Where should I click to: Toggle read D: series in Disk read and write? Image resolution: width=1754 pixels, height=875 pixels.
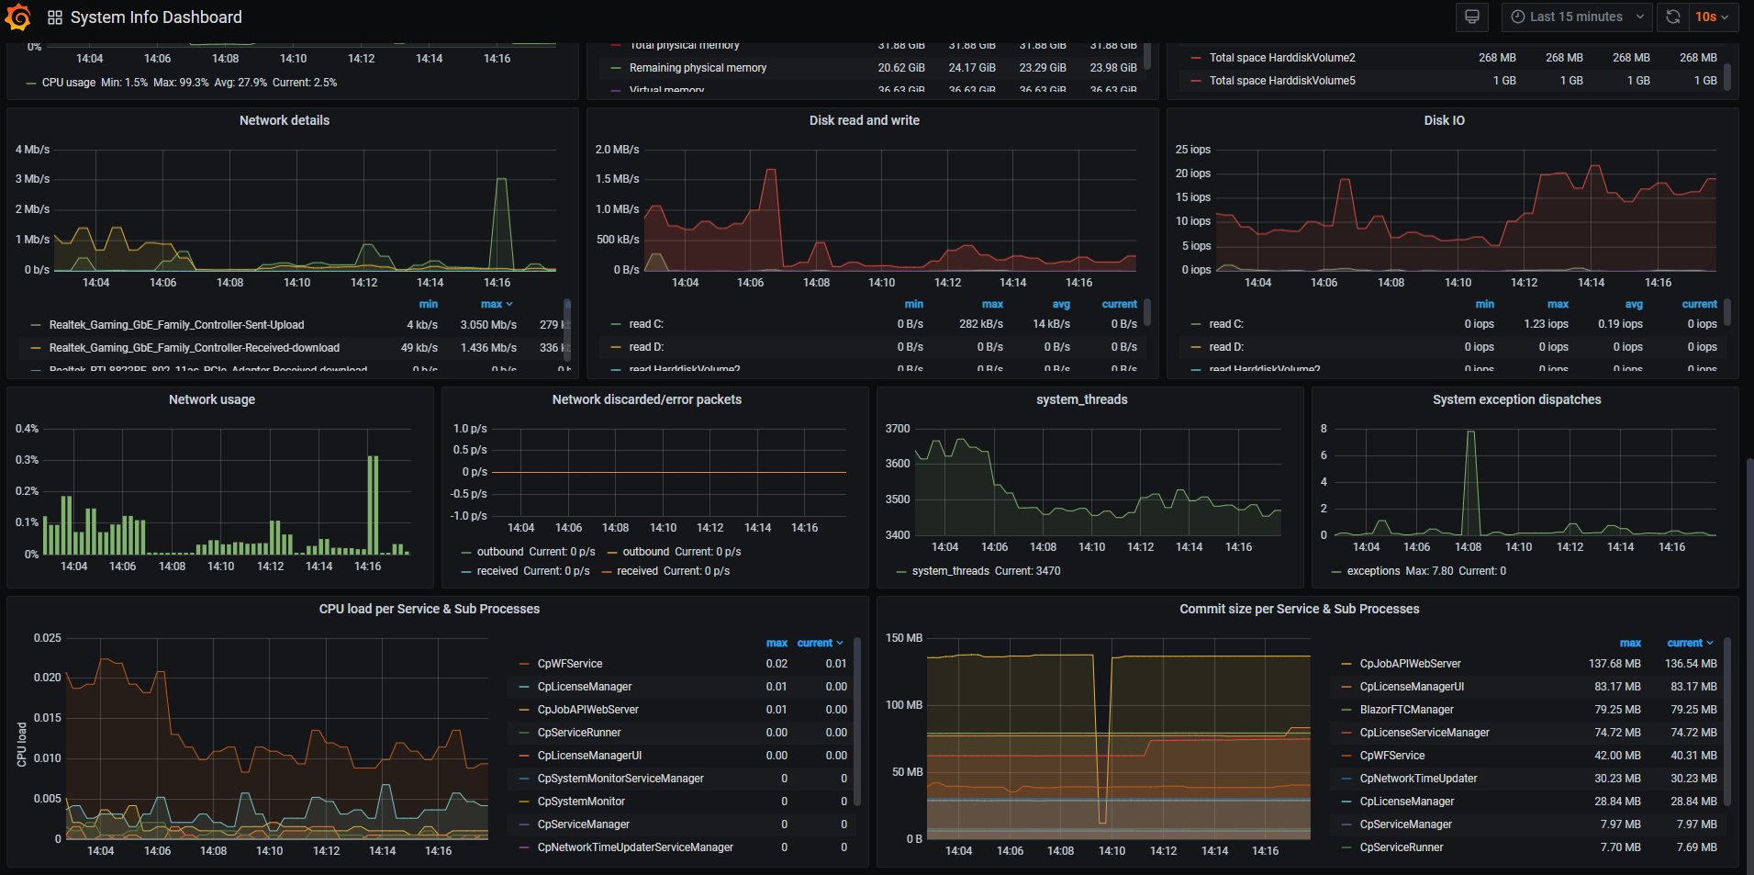[646, 347]
